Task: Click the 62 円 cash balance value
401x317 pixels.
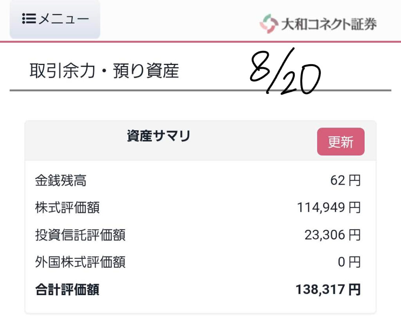Action: click(345, 181)
